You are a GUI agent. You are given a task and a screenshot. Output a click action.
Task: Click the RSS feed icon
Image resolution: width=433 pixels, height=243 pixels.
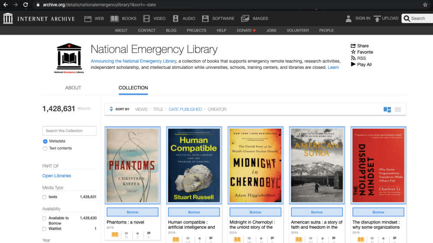tap(353, 58)
